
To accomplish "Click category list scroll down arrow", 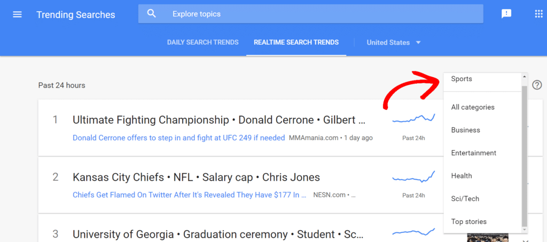I will [525, 230].
